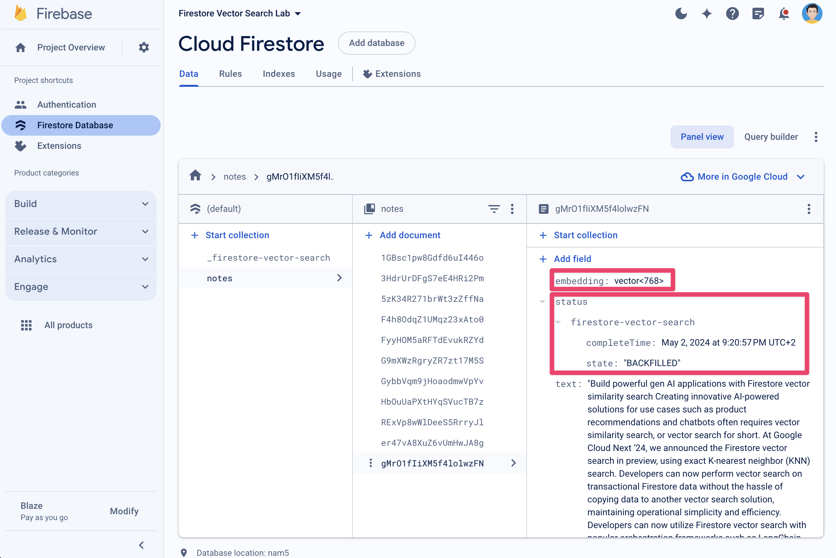
Task: Select the Indexes tab in Cloud Firestore
Action: pyautogui.click(x=279, y=74)
